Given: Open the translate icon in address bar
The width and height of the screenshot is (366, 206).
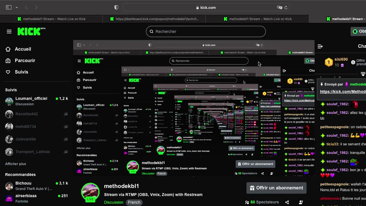Looking at the screenshot, I should coord(279,7).
